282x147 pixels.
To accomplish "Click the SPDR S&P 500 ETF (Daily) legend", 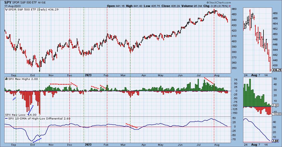I will [x=33, y=10].
